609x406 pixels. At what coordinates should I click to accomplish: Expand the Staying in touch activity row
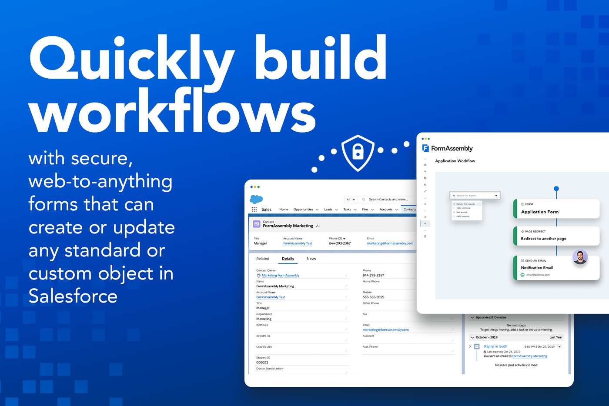(470, 346)
